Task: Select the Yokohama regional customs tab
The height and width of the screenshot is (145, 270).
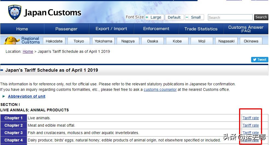Action: 103,41
